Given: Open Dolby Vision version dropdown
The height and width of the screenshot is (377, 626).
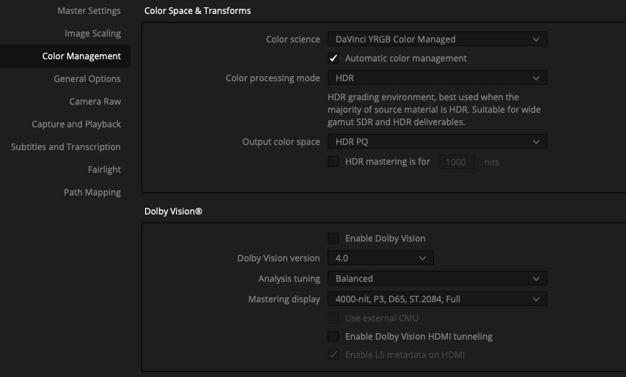Looking at the screenshot, I should click(380, 258).
